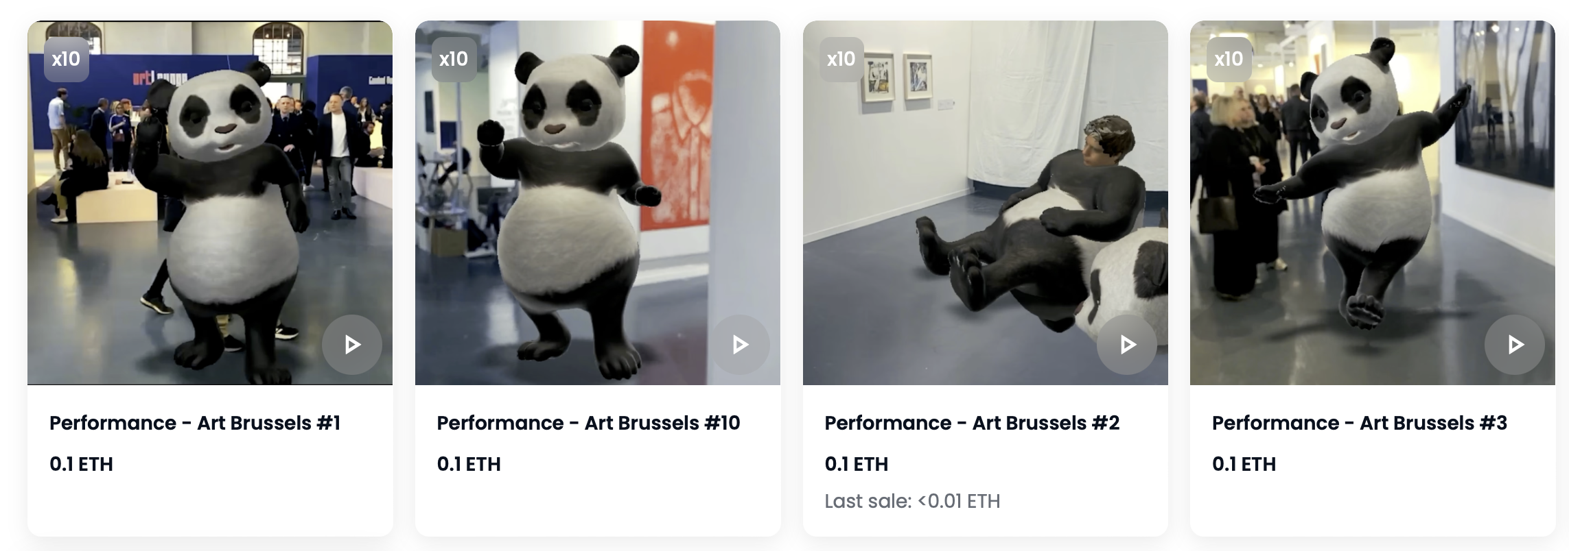This screenshot has height=551, width=1569.
Task: Select the dancing panda thumbnail in #3
Action: 1373,203
